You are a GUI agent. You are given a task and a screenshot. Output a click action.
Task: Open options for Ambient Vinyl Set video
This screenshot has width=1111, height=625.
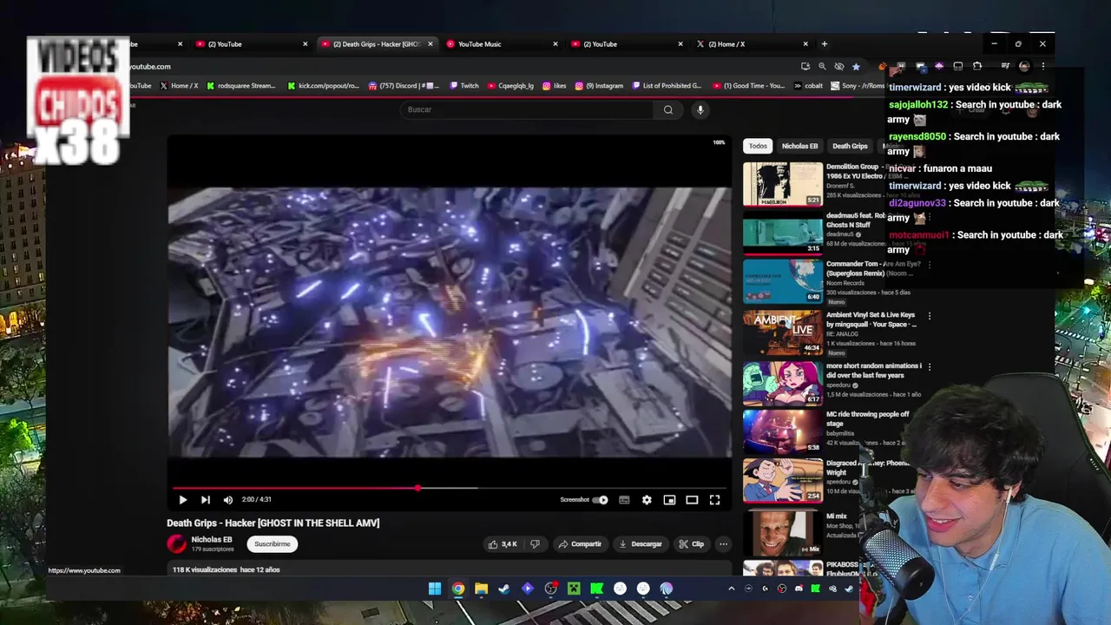click(x=930, y=316)
